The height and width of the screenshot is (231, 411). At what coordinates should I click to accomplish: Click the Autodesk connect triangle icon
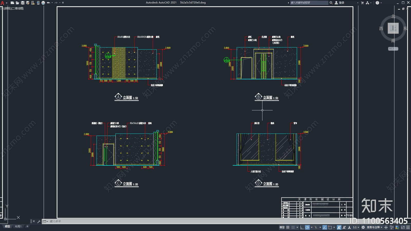pos(367,3)
